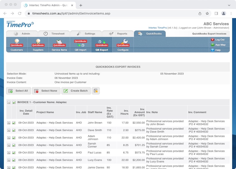This screenshot has width=236, height=169.
Task: Toggle checkbox for Paul Lucas row
Action: point(14,153)
